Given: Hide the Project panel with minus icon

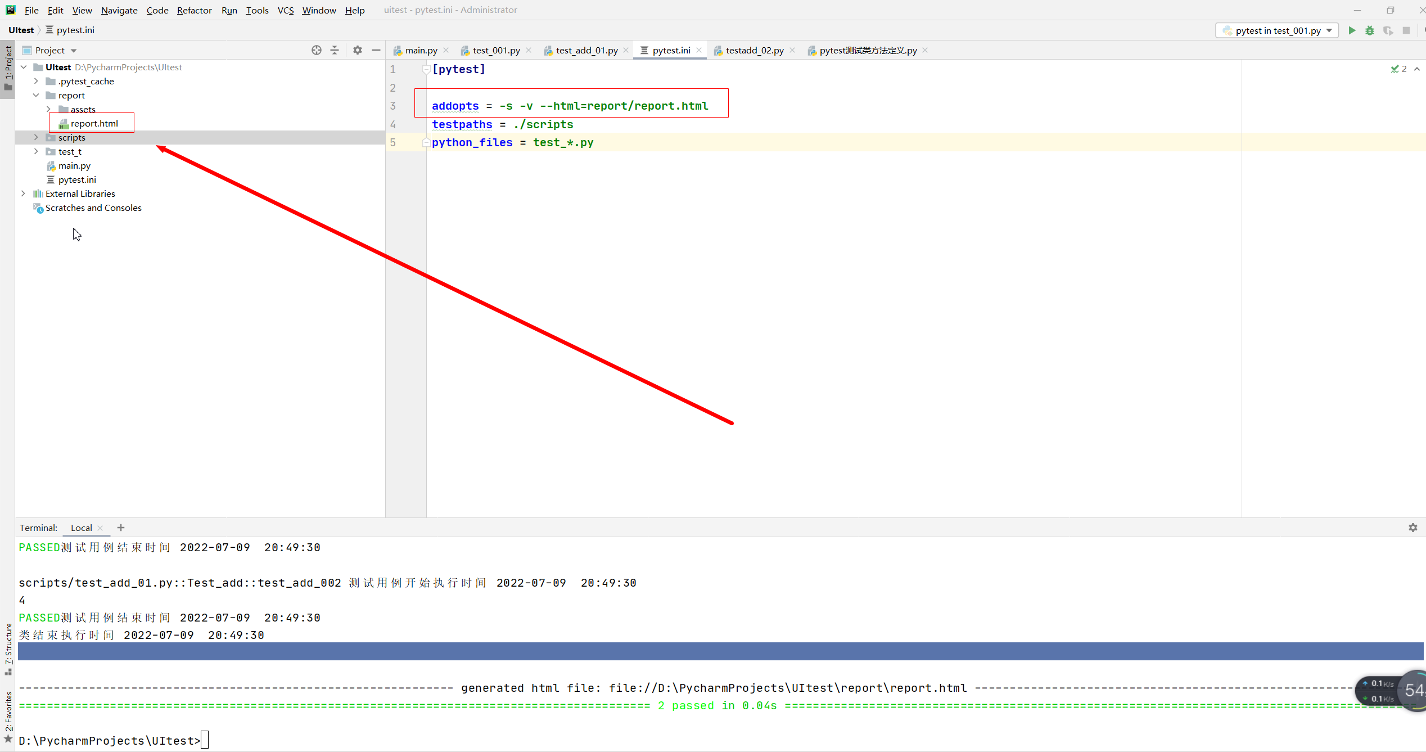Looking at the screenshot, I should (x=376, y=50).
